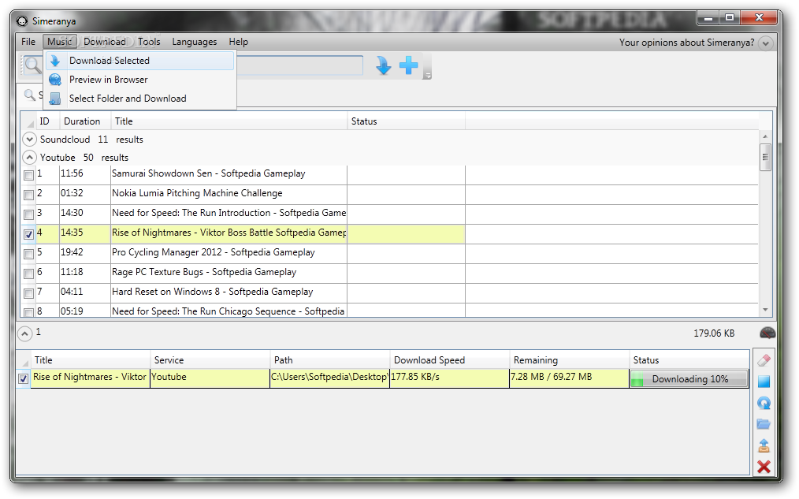Tick the Pro Cycling Manager 2012 checkbox
The image size is (799, 499).
point(28,254)
